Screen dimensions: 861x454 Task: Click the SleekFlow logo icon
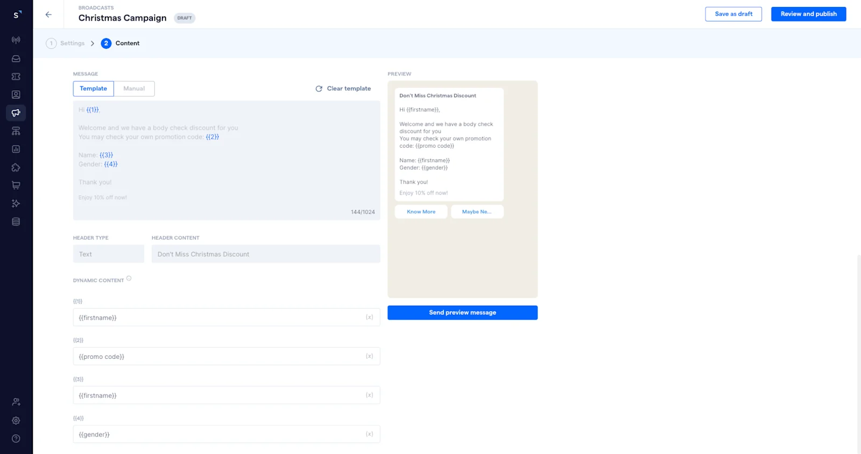pyautogui.click(x=17, y=15)
